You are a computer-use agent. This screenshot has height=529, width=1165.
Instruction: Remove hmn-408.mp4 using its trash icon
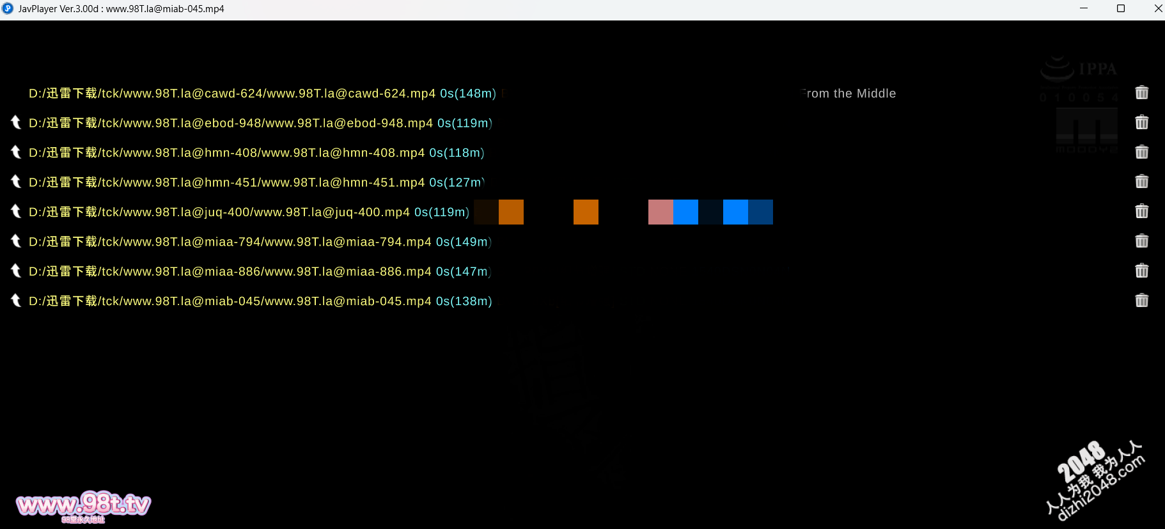[1141, 152]
